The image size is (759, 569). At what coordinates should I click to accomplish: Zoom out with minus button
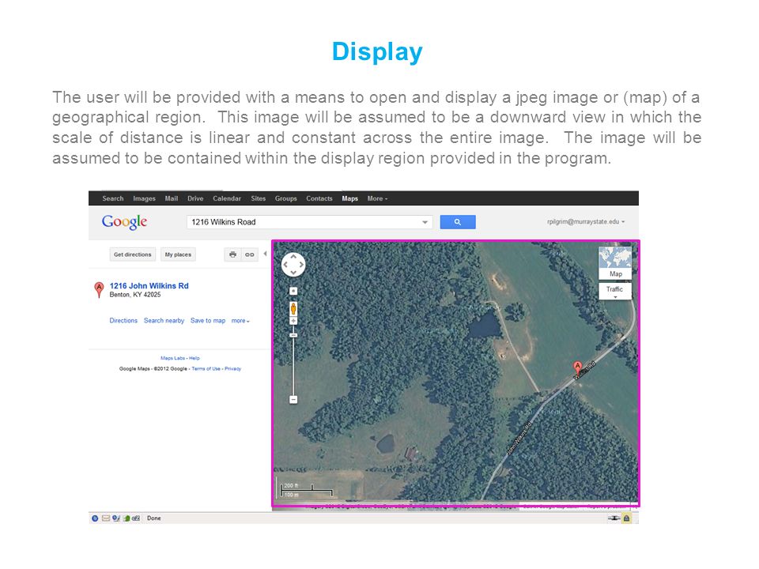pyautogui.click(x=293, y=400)
